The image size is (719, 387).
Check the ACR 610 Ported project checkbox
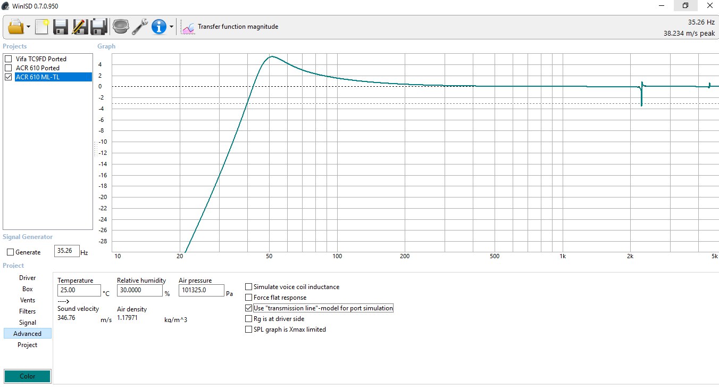point(8,68)
